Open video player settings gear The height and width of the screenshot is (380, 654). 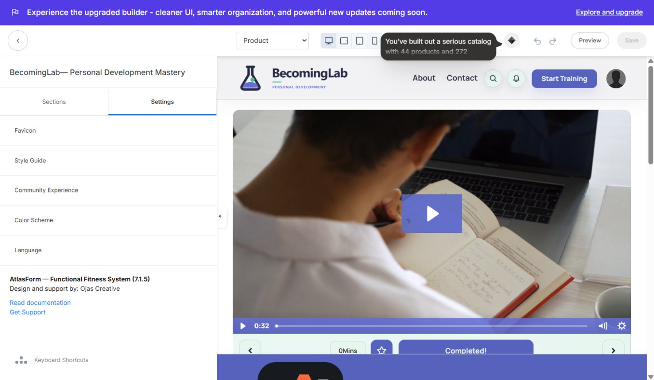click(x=622, y=326)
